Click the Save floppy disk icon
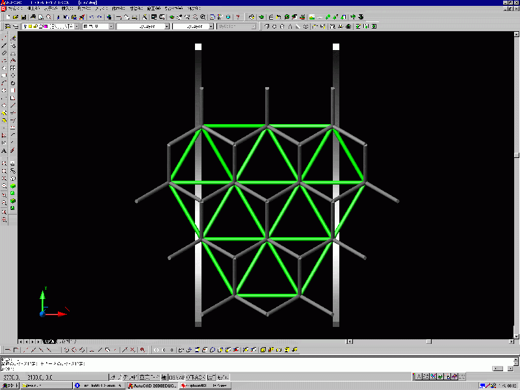The height and width of the screenshot is (390, 520). 23,17
